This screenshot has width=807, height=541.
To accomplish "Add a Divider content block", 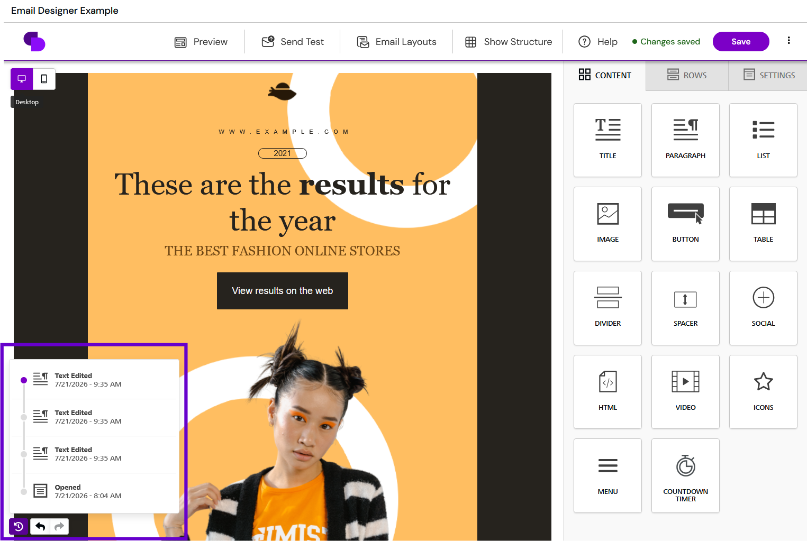I will point(607,308).
